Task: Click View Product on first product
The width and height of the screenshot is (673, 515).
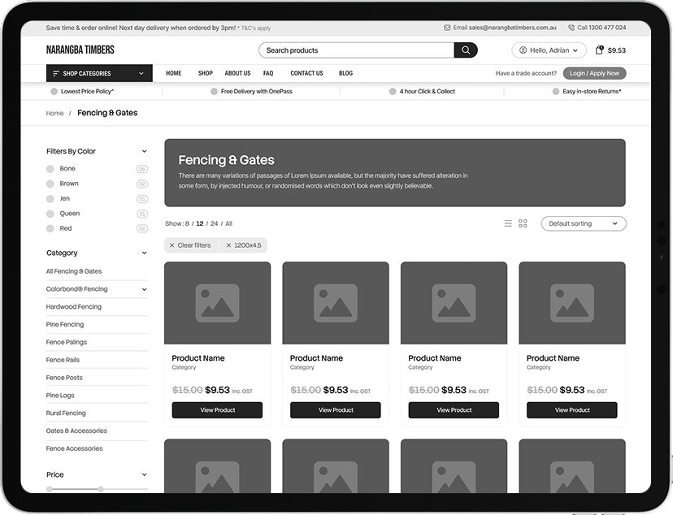Action: [217, 410]
